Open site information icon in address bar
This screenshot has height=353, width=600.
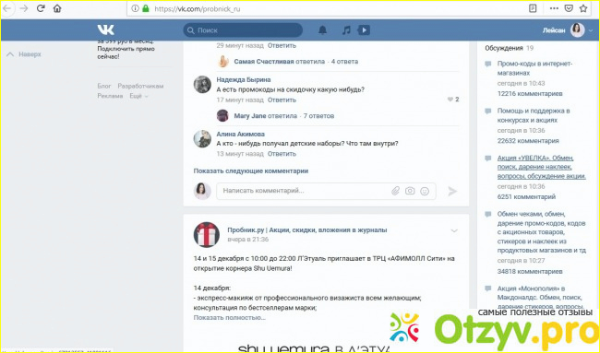[x=135, y=8]
